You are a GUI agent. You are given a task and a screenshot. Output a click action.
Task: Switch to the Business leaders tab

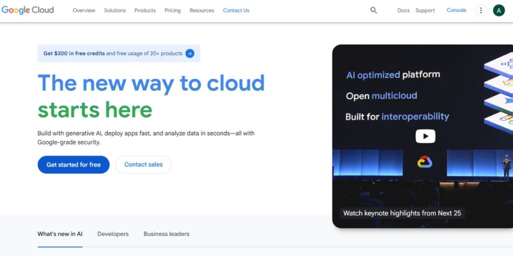pyautogui.click(x=166, y=234)
